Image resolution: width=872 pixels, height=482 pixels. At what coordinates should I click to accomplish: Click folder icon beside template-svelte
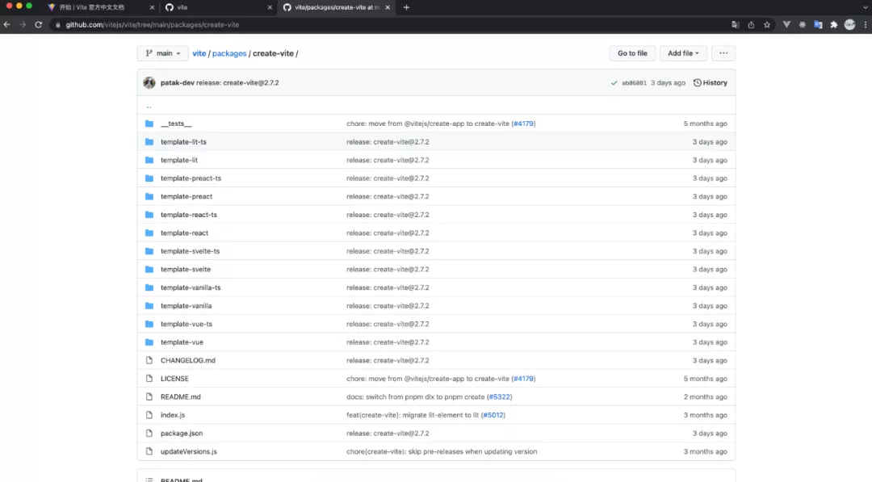[x=149, y=269]
